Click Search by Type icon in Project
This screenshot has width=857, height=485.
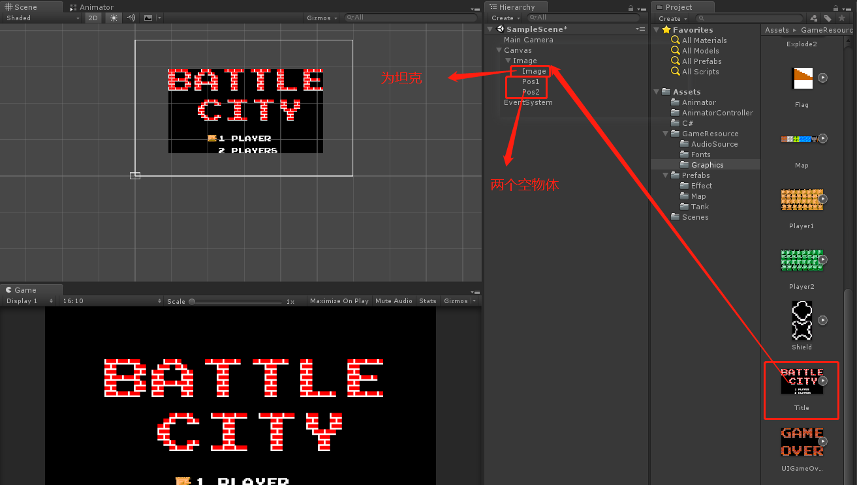coord(814,18)
